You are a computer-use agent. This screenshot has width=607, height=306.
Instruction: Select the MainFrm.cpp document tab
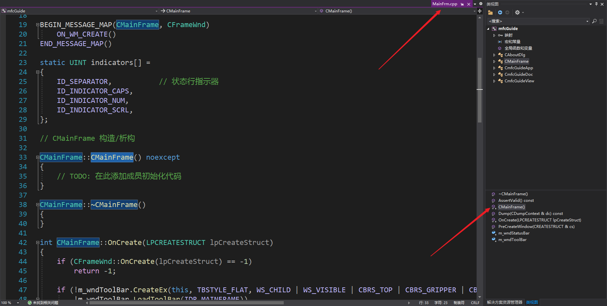click(445, 4)
